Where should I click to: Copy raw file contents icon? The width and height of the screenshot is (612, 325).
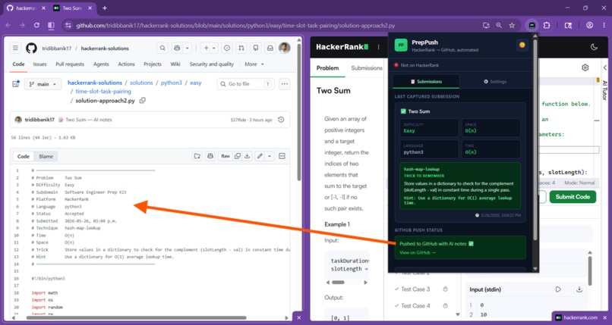(x=238, y=156)
